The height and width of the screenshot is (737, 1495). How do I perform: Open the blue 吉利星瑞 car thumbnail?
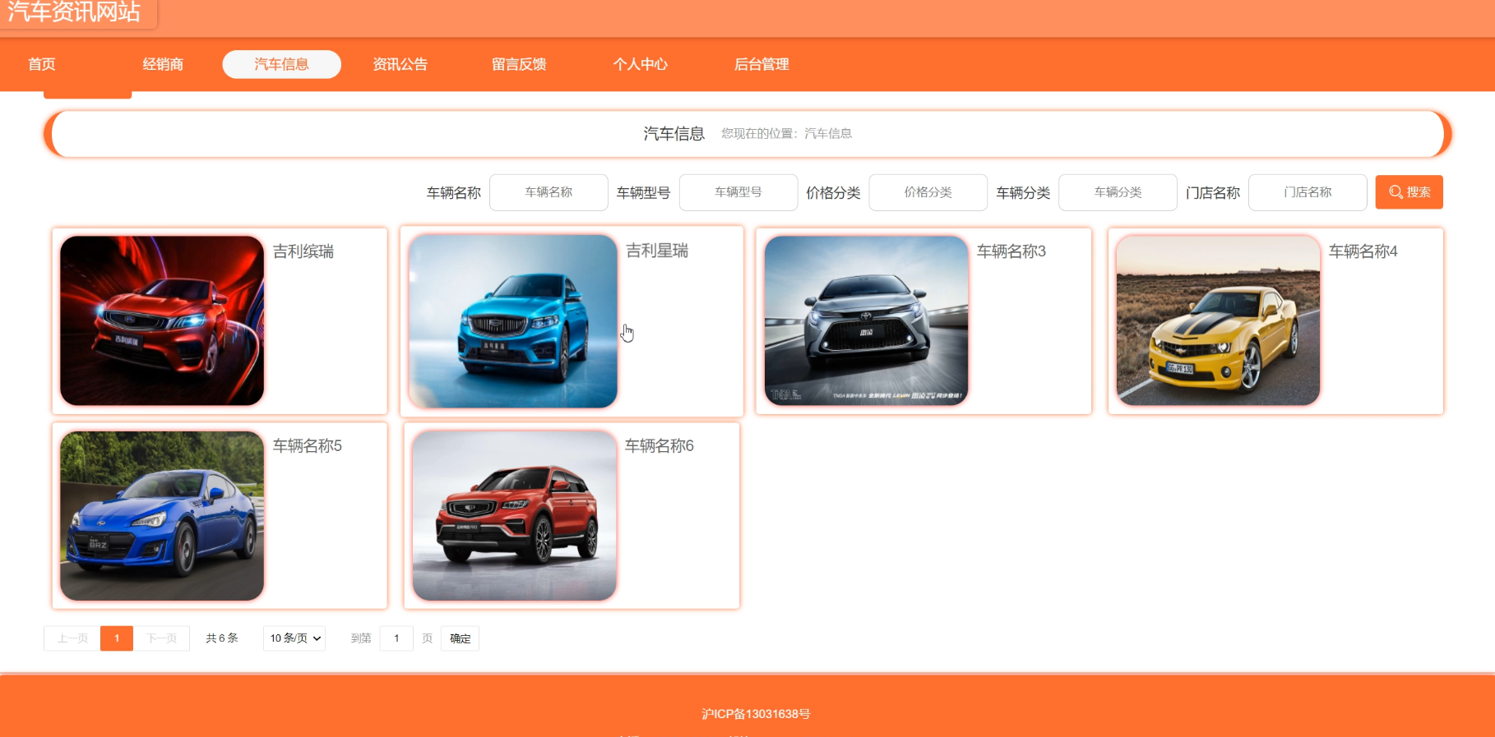(x=513, y=321)
